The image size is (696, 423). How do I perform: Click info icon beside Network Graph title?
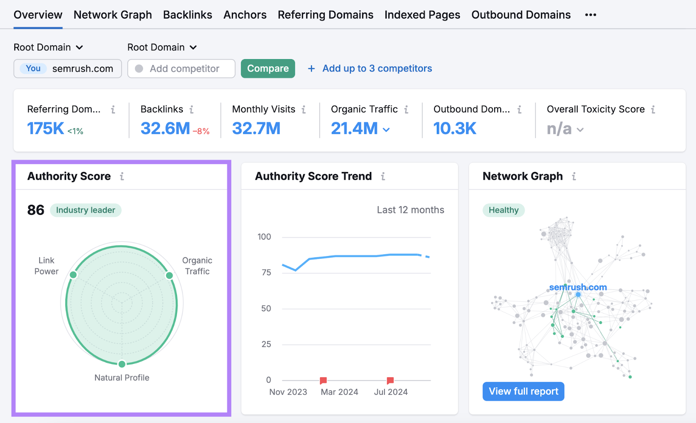574,177
